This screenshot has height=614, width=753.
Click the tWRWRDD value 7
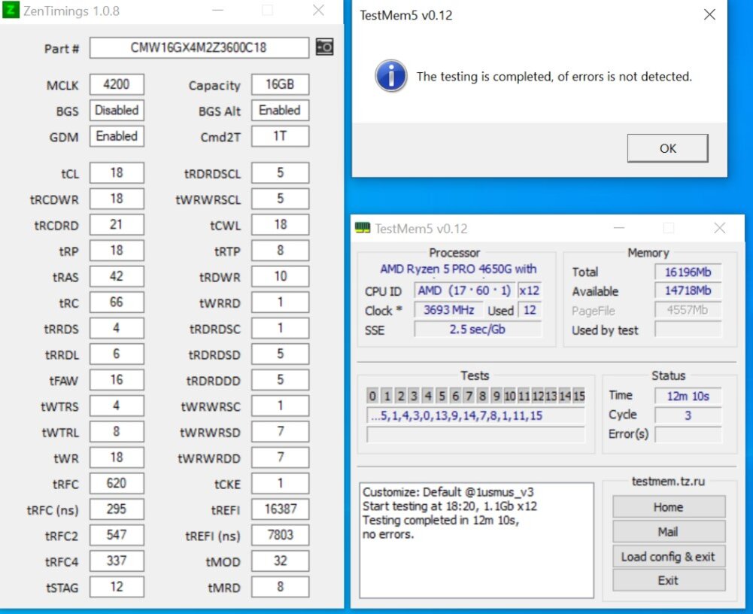(x=280, y=457)
